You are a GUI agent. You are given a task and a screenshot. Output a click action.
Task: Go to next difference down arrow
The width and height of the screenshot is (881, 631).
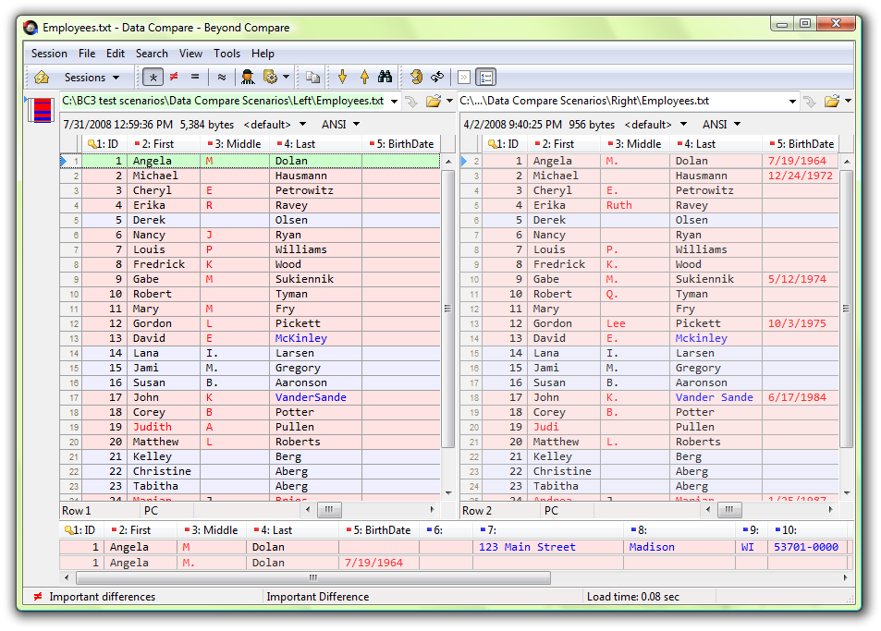(x=342, y=77)
